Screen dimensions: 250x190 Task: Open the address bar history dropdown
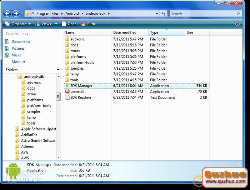pyautogui.click(x=156, y=14)
